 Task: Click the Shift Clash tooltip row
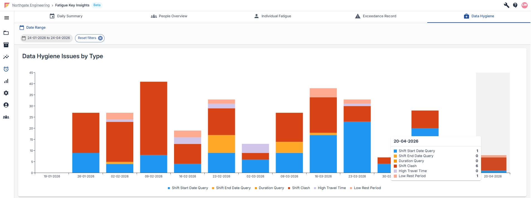coord(436,166)
